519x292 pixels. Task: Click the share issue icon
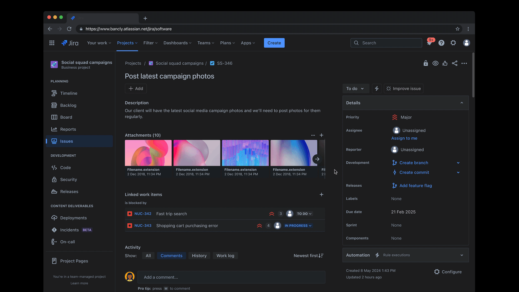tap(455, 63)
